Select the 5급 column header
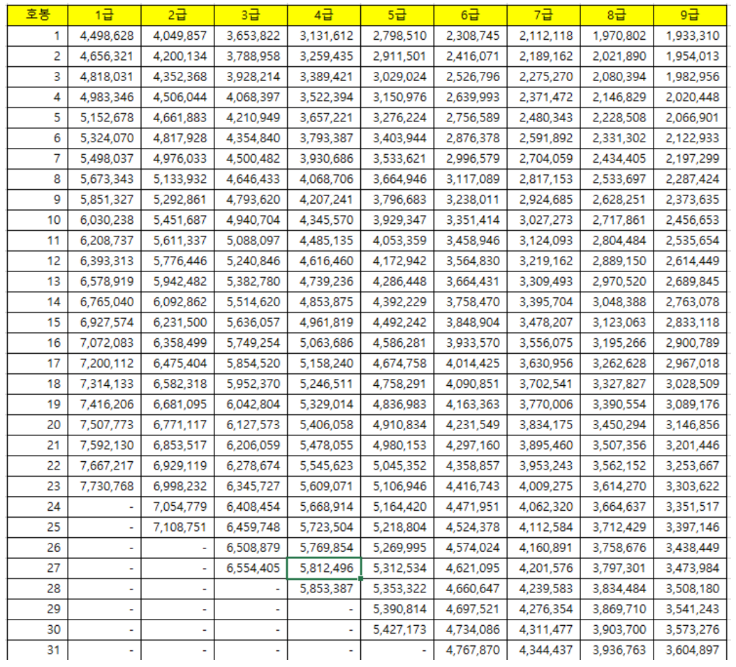 (397, 15)
